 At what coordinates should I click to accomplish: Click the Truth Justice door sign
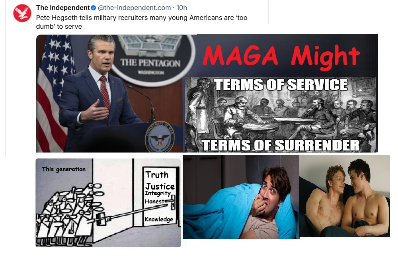(160, 181)
